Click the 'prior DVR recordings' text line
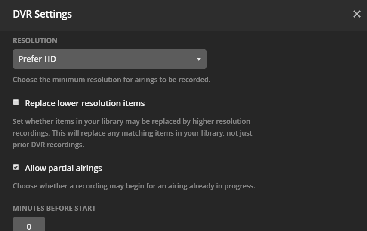The width and height of the screenshot is (367, 231). (x=48, y=145)
